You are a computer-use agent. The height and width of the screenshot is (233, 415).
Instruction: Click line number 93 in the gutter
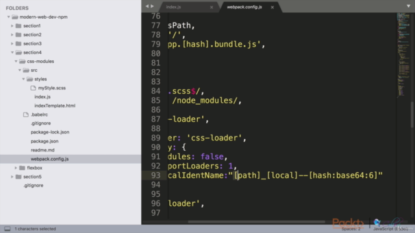[x=156, y=175]
